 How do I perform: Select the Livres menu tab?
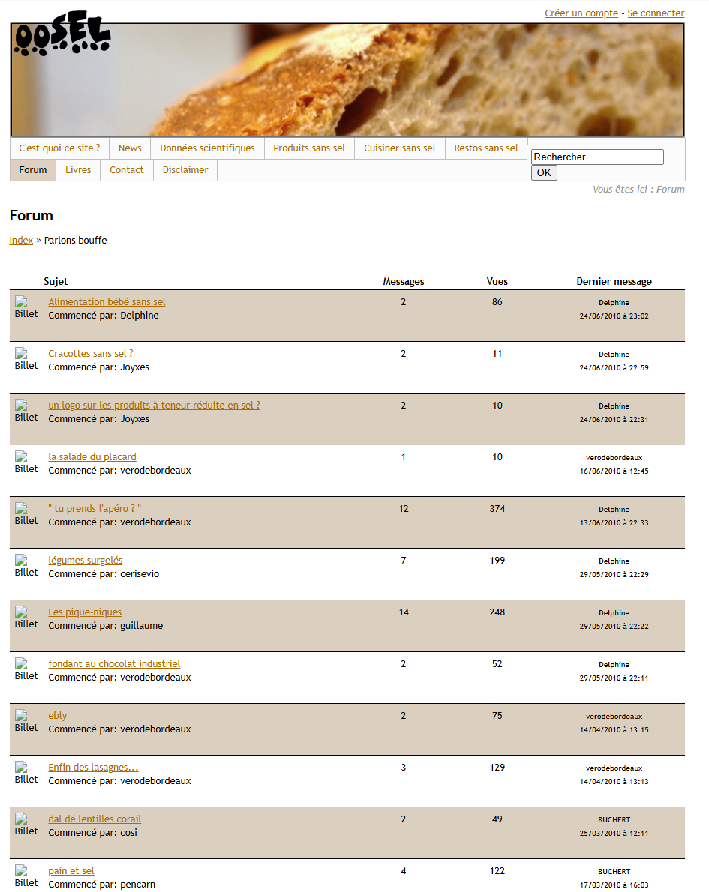pos(78,170)
